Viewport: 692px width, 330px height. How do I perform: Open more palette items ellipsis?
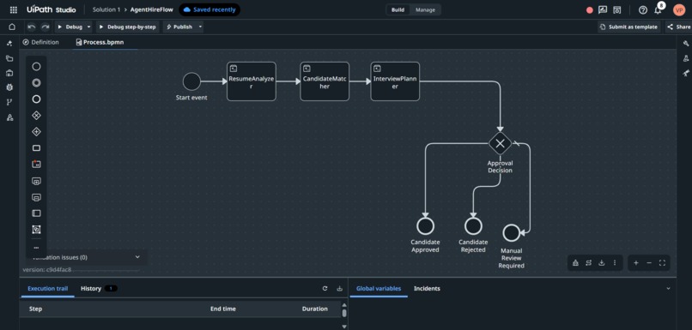(36, 248)
